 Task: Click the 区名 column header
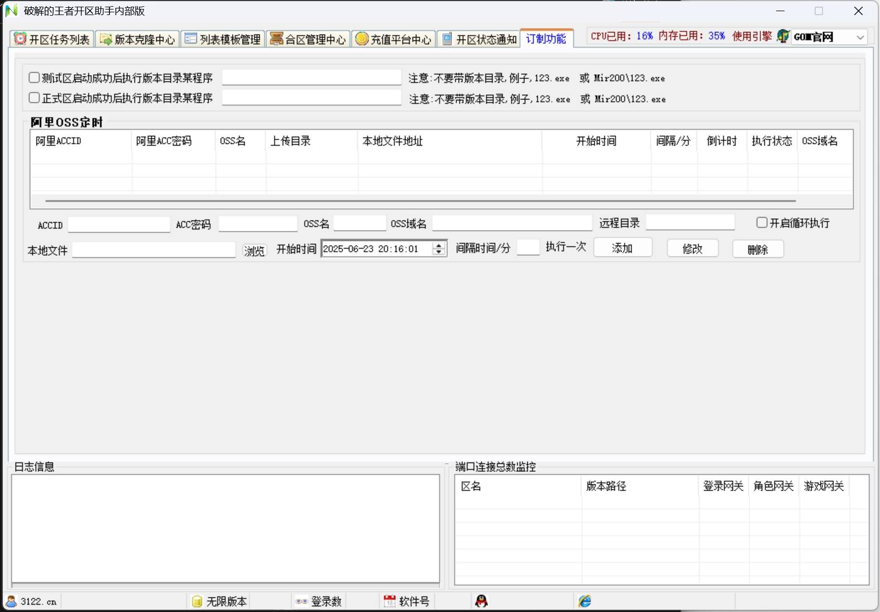click(518, 486)
